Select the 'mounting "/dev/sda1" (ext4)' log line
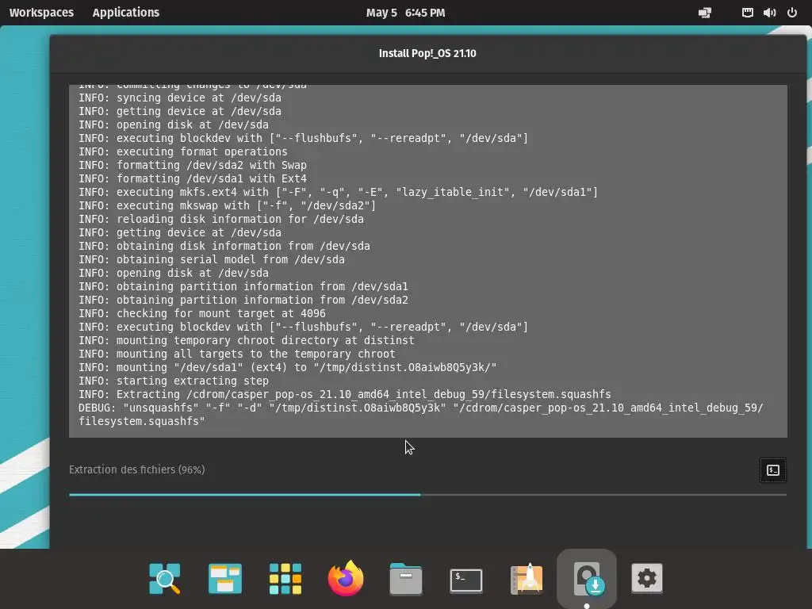 (287, 368)
